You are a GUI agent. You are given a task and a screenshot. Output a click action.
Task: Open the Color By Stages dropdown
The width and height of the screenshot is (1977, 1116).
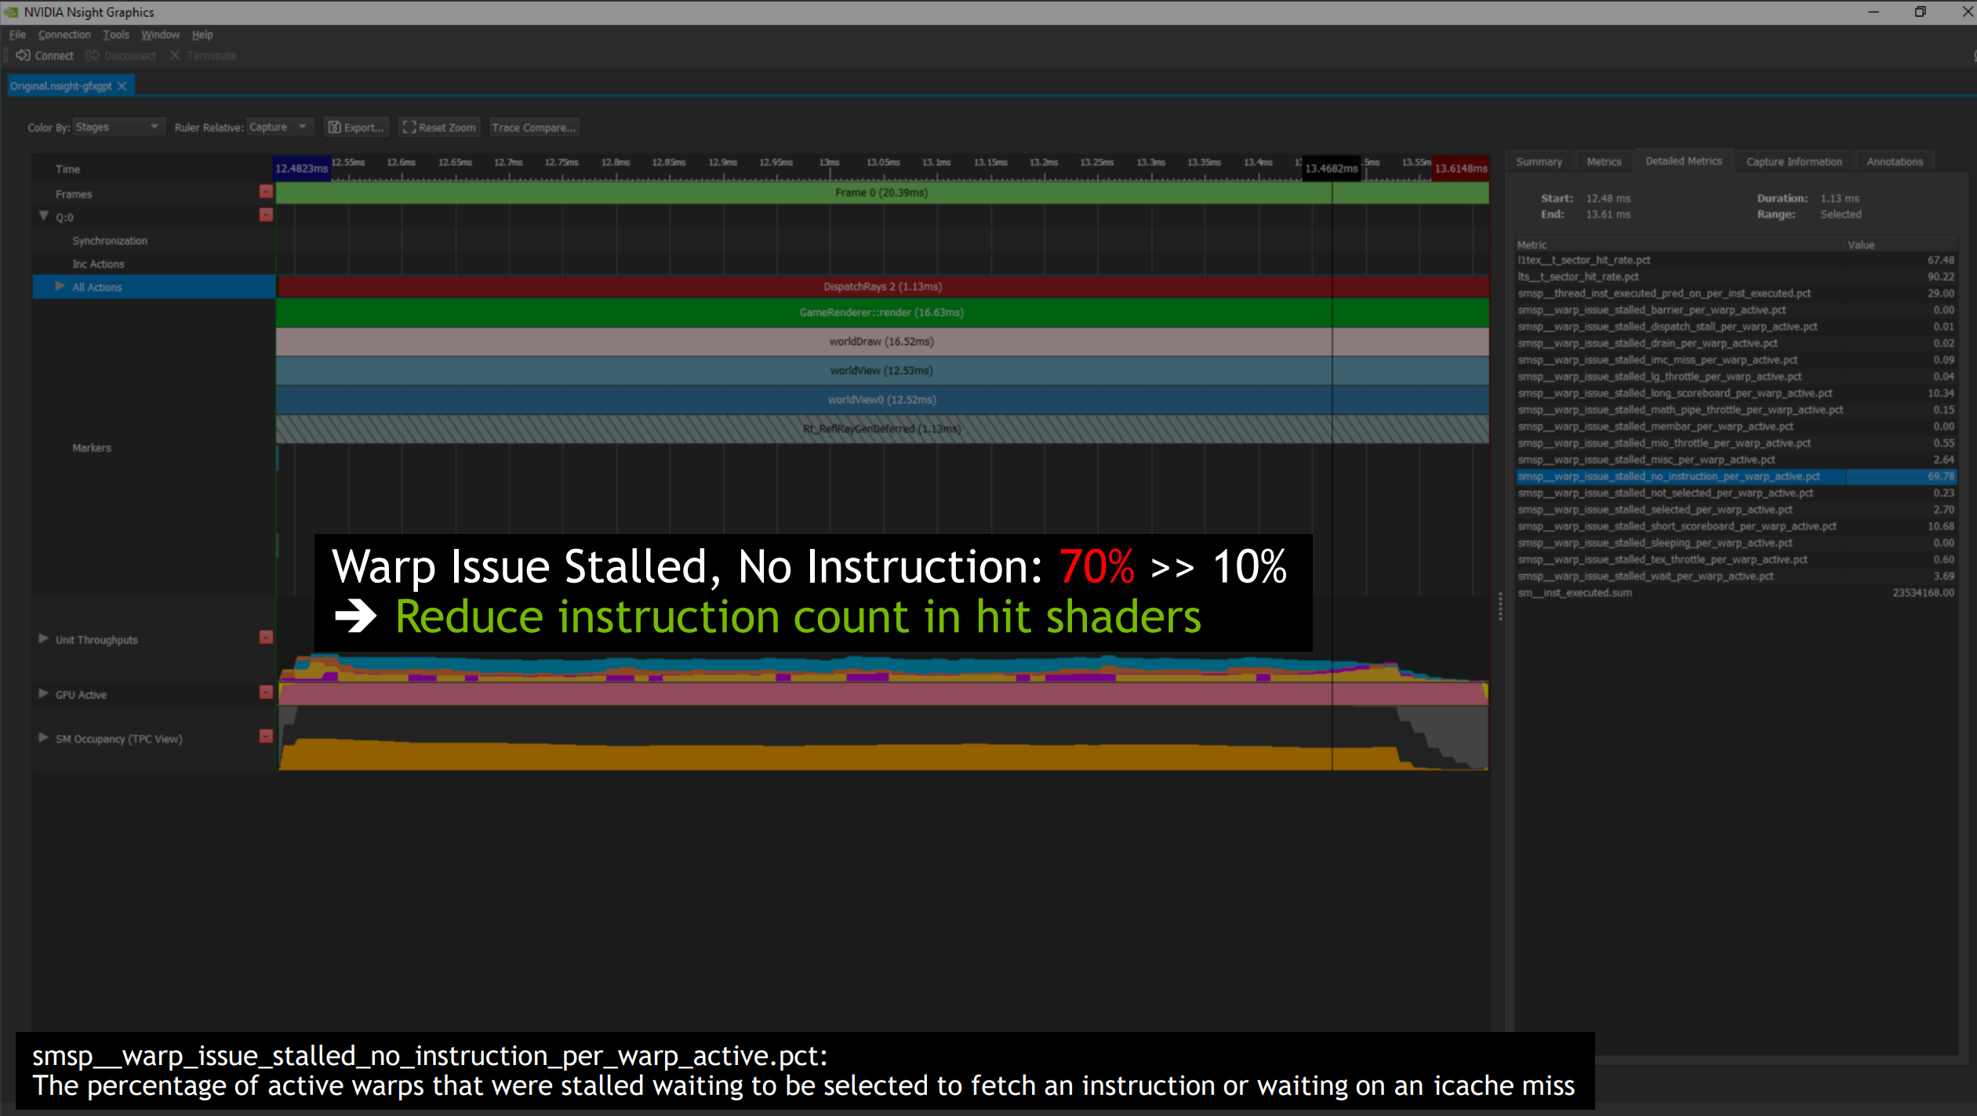(x=154, y=126)
